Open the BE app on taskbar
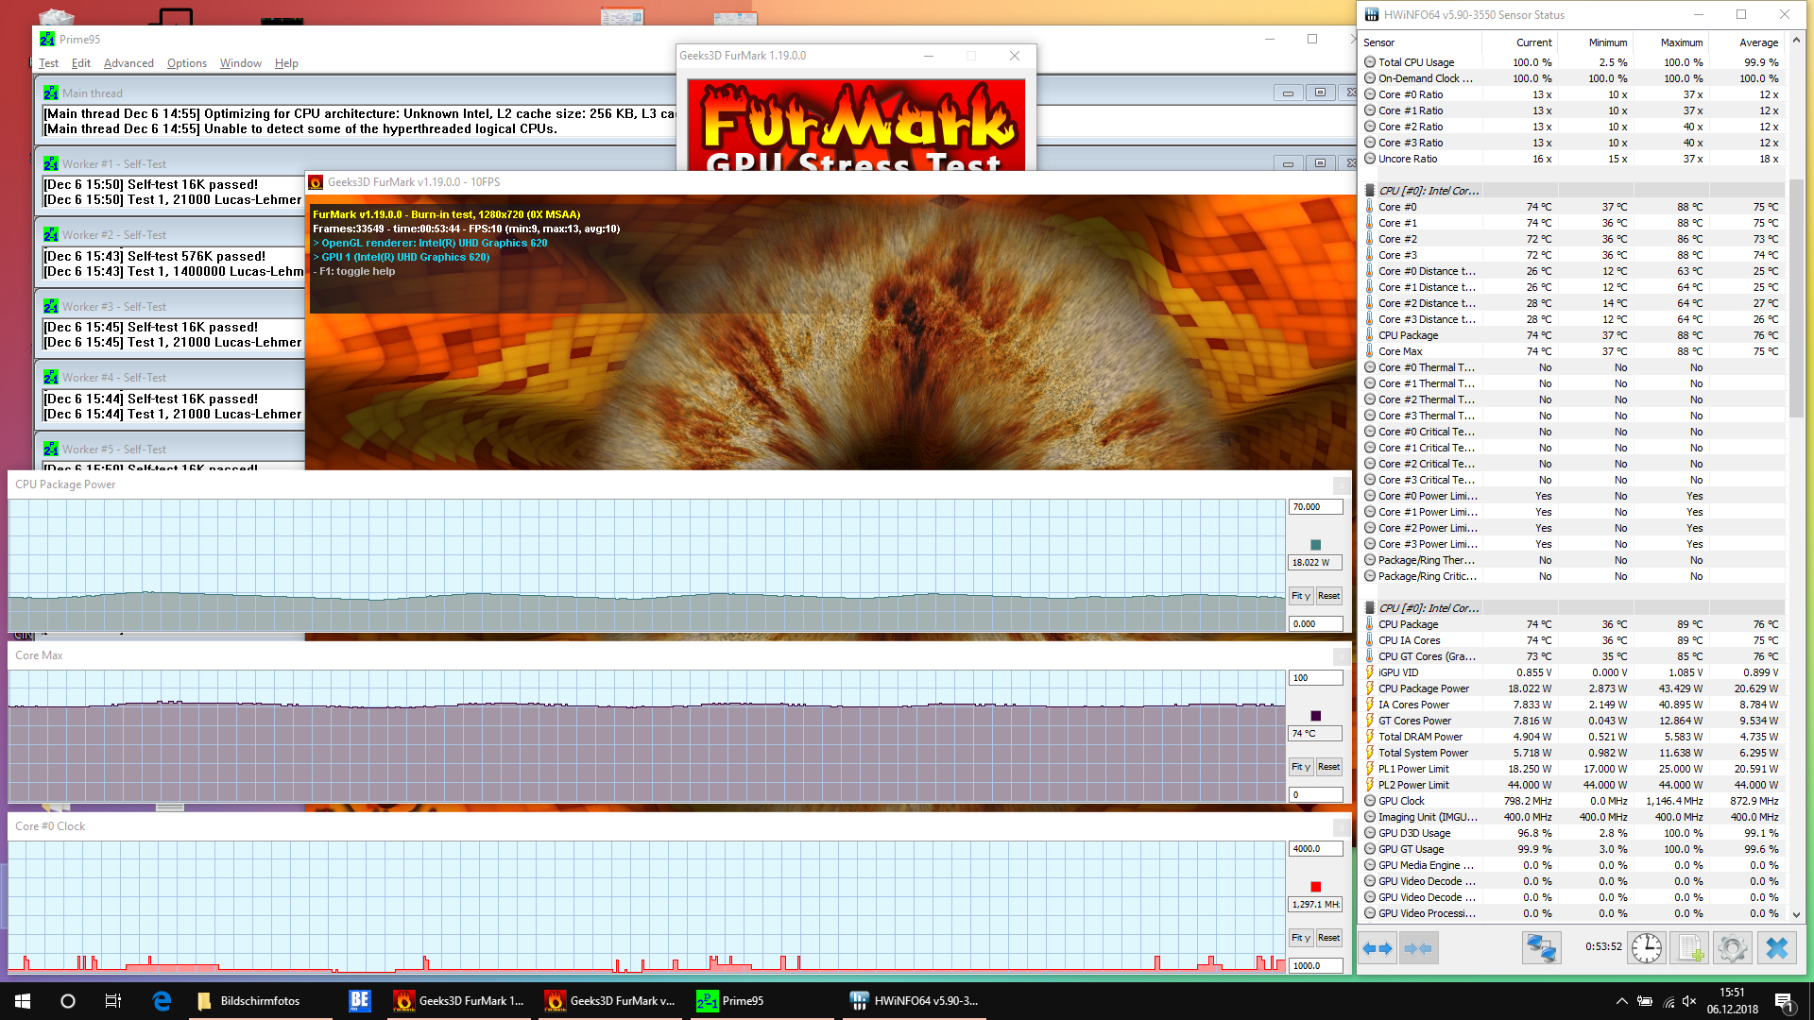 pos(359,1001)
